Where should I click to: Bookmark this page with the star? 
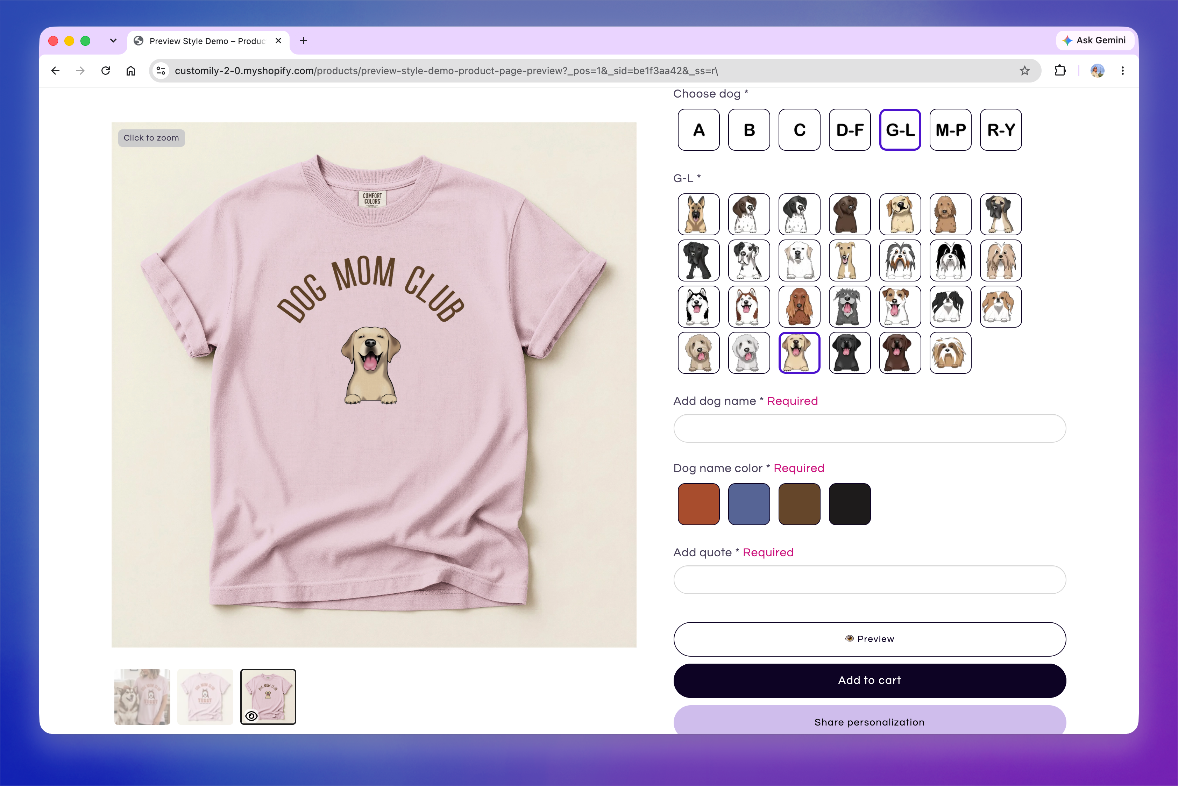pyautogui.click(x=1024, y=71)
